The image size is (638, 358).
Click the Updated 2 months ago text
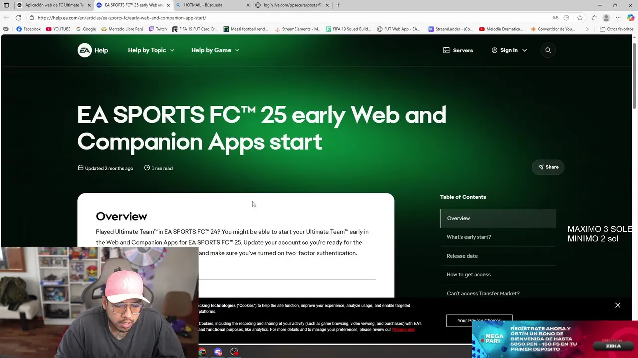tap(109, 168)
